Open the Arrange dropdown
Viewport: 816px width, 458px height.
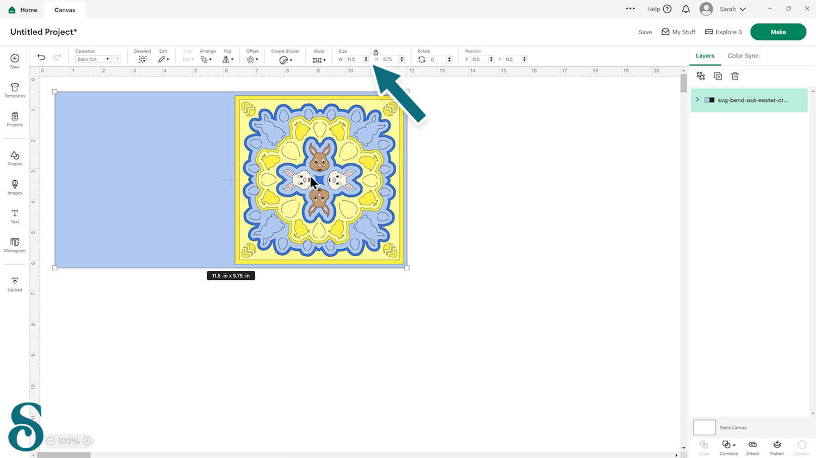206,59
